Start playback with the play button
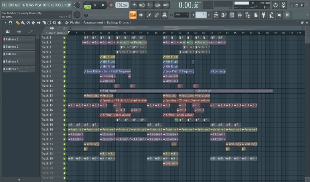Image resolution: width=310 pixels, height=182 pixels. (x=95, y=5)
